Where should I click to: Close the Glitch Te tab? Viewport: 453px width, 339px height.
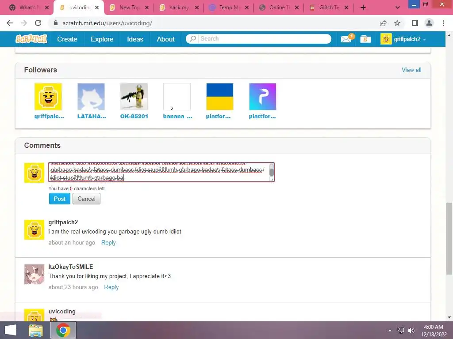(346, 8)
